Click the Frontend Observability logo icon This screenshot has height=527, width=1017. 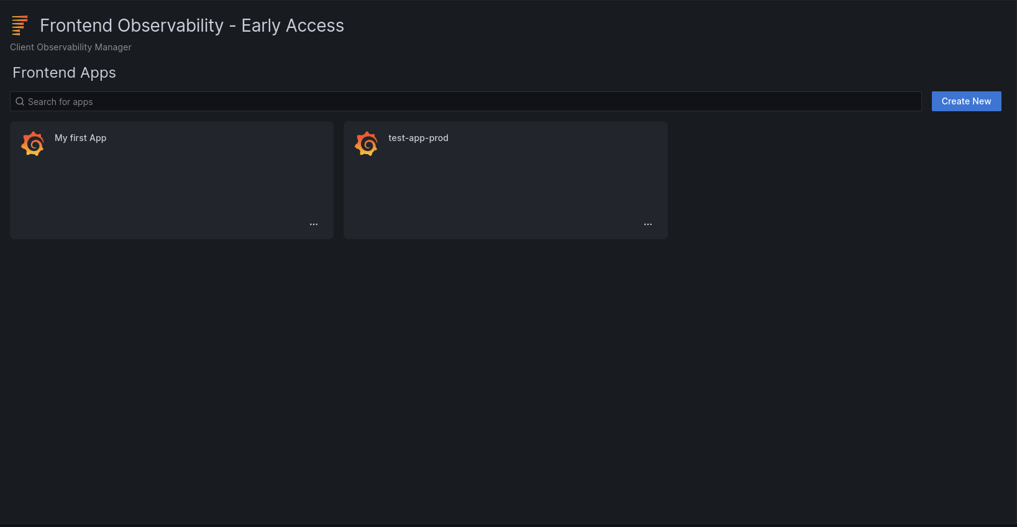coord(20,25)
